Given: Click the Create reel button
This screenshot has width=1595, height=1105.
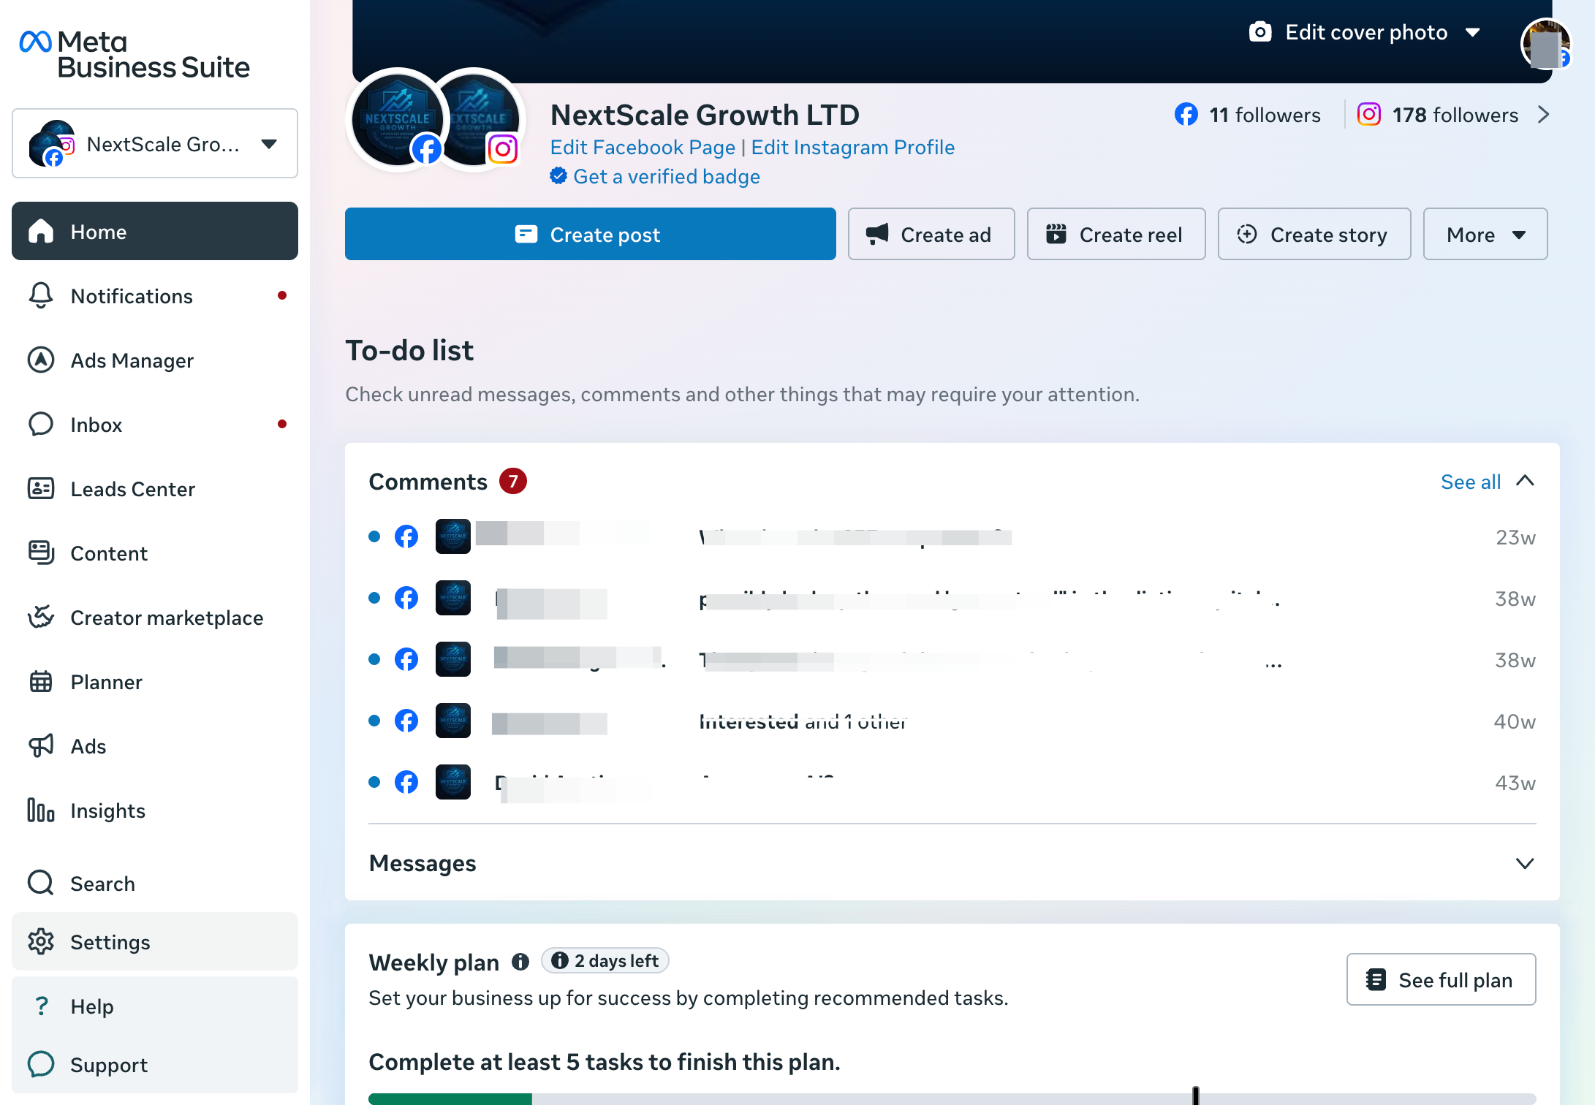Looking at the screenshot, I should [x=1115, y=235].
